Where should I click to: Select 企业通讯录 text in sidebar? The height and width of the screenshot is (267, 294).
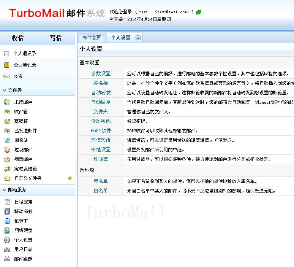pos(25,65)
